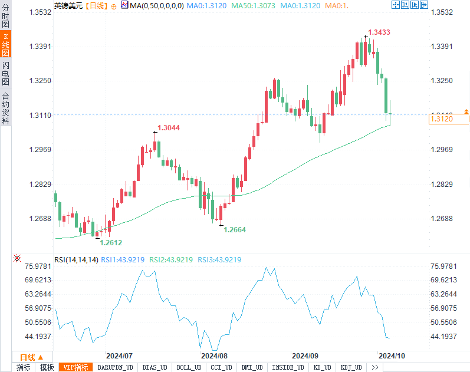The width and height of the screenshot is (470, 372).
Task: Click the orange circle icon beside 日线 title
Action: tap(114, 6)
